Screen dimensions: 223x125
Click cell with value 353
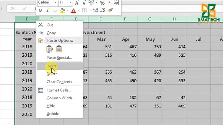[x=149, y=47]
